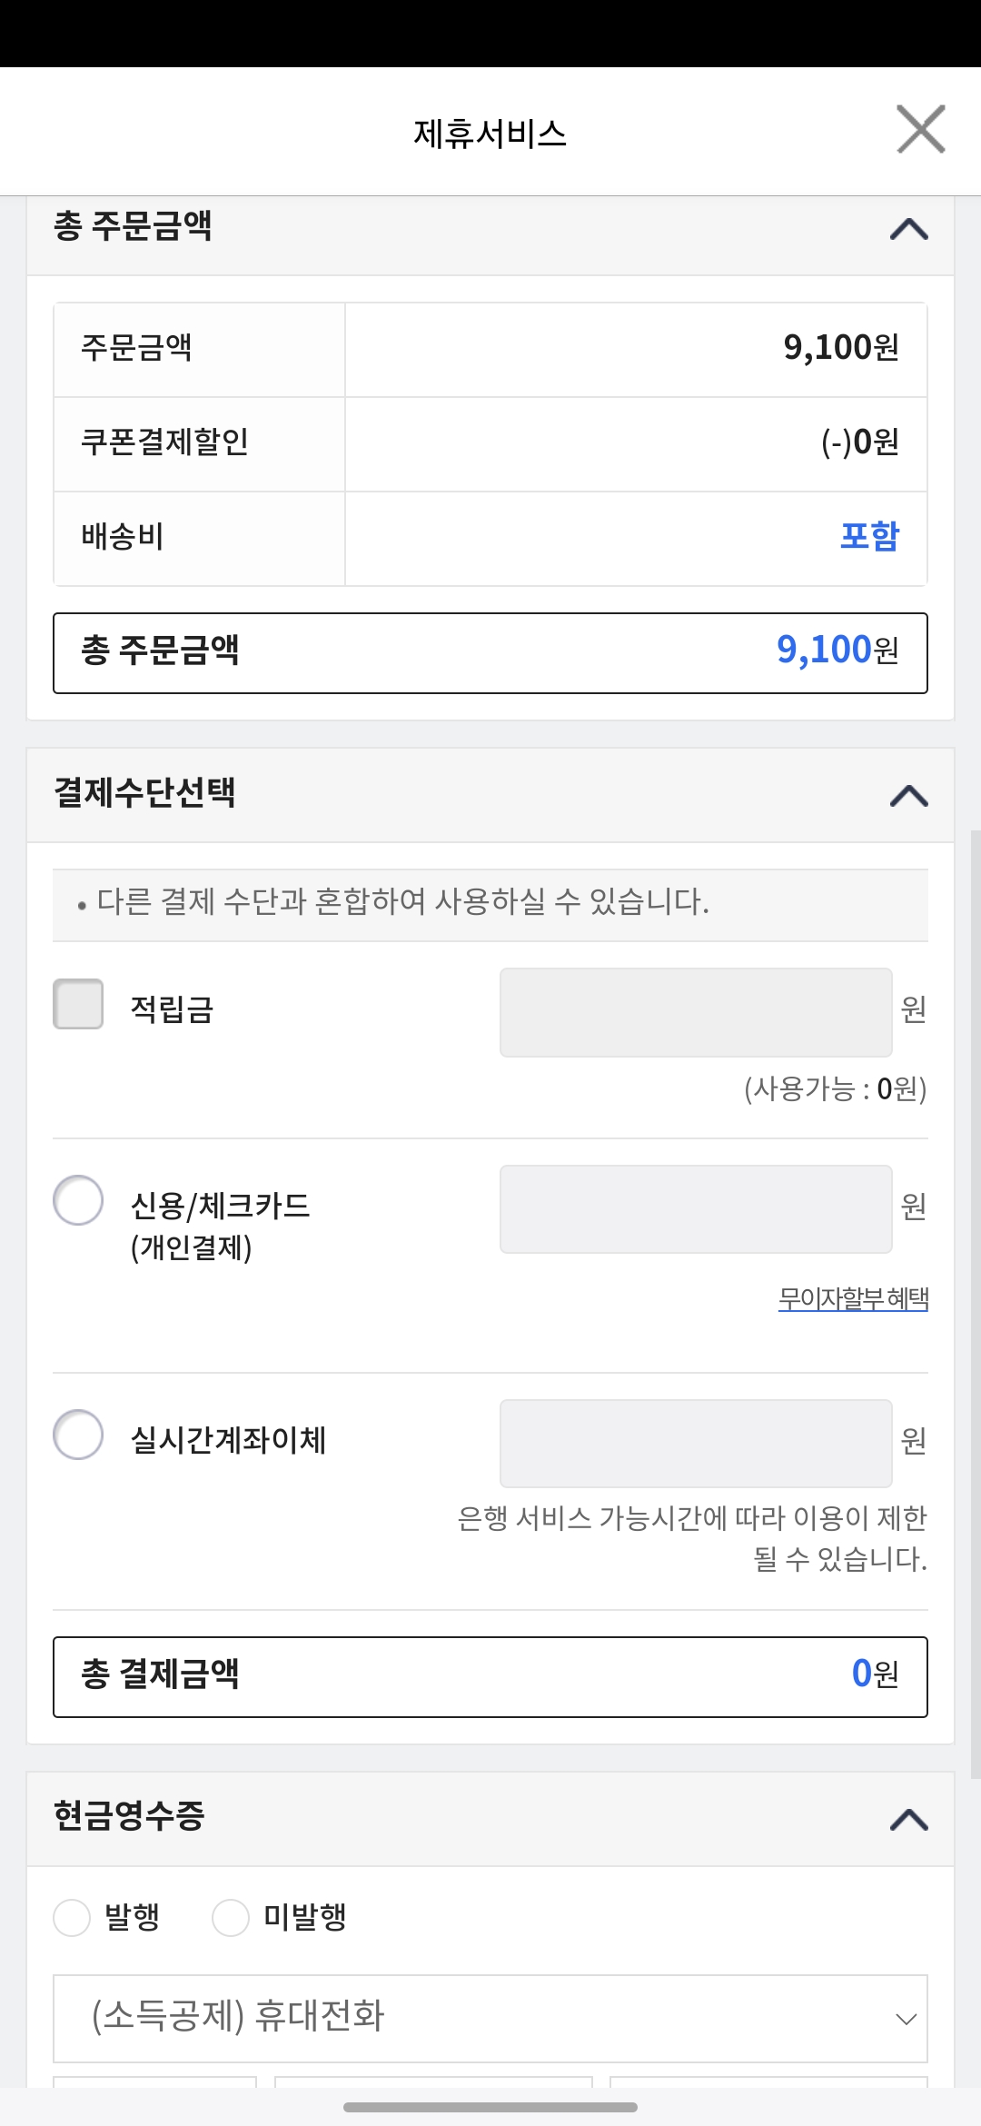Image resolution: width=981 pixels, height=2126 pixels.
Task: Click the 적립금 amount input field
Action: [x=696, y=1012]
